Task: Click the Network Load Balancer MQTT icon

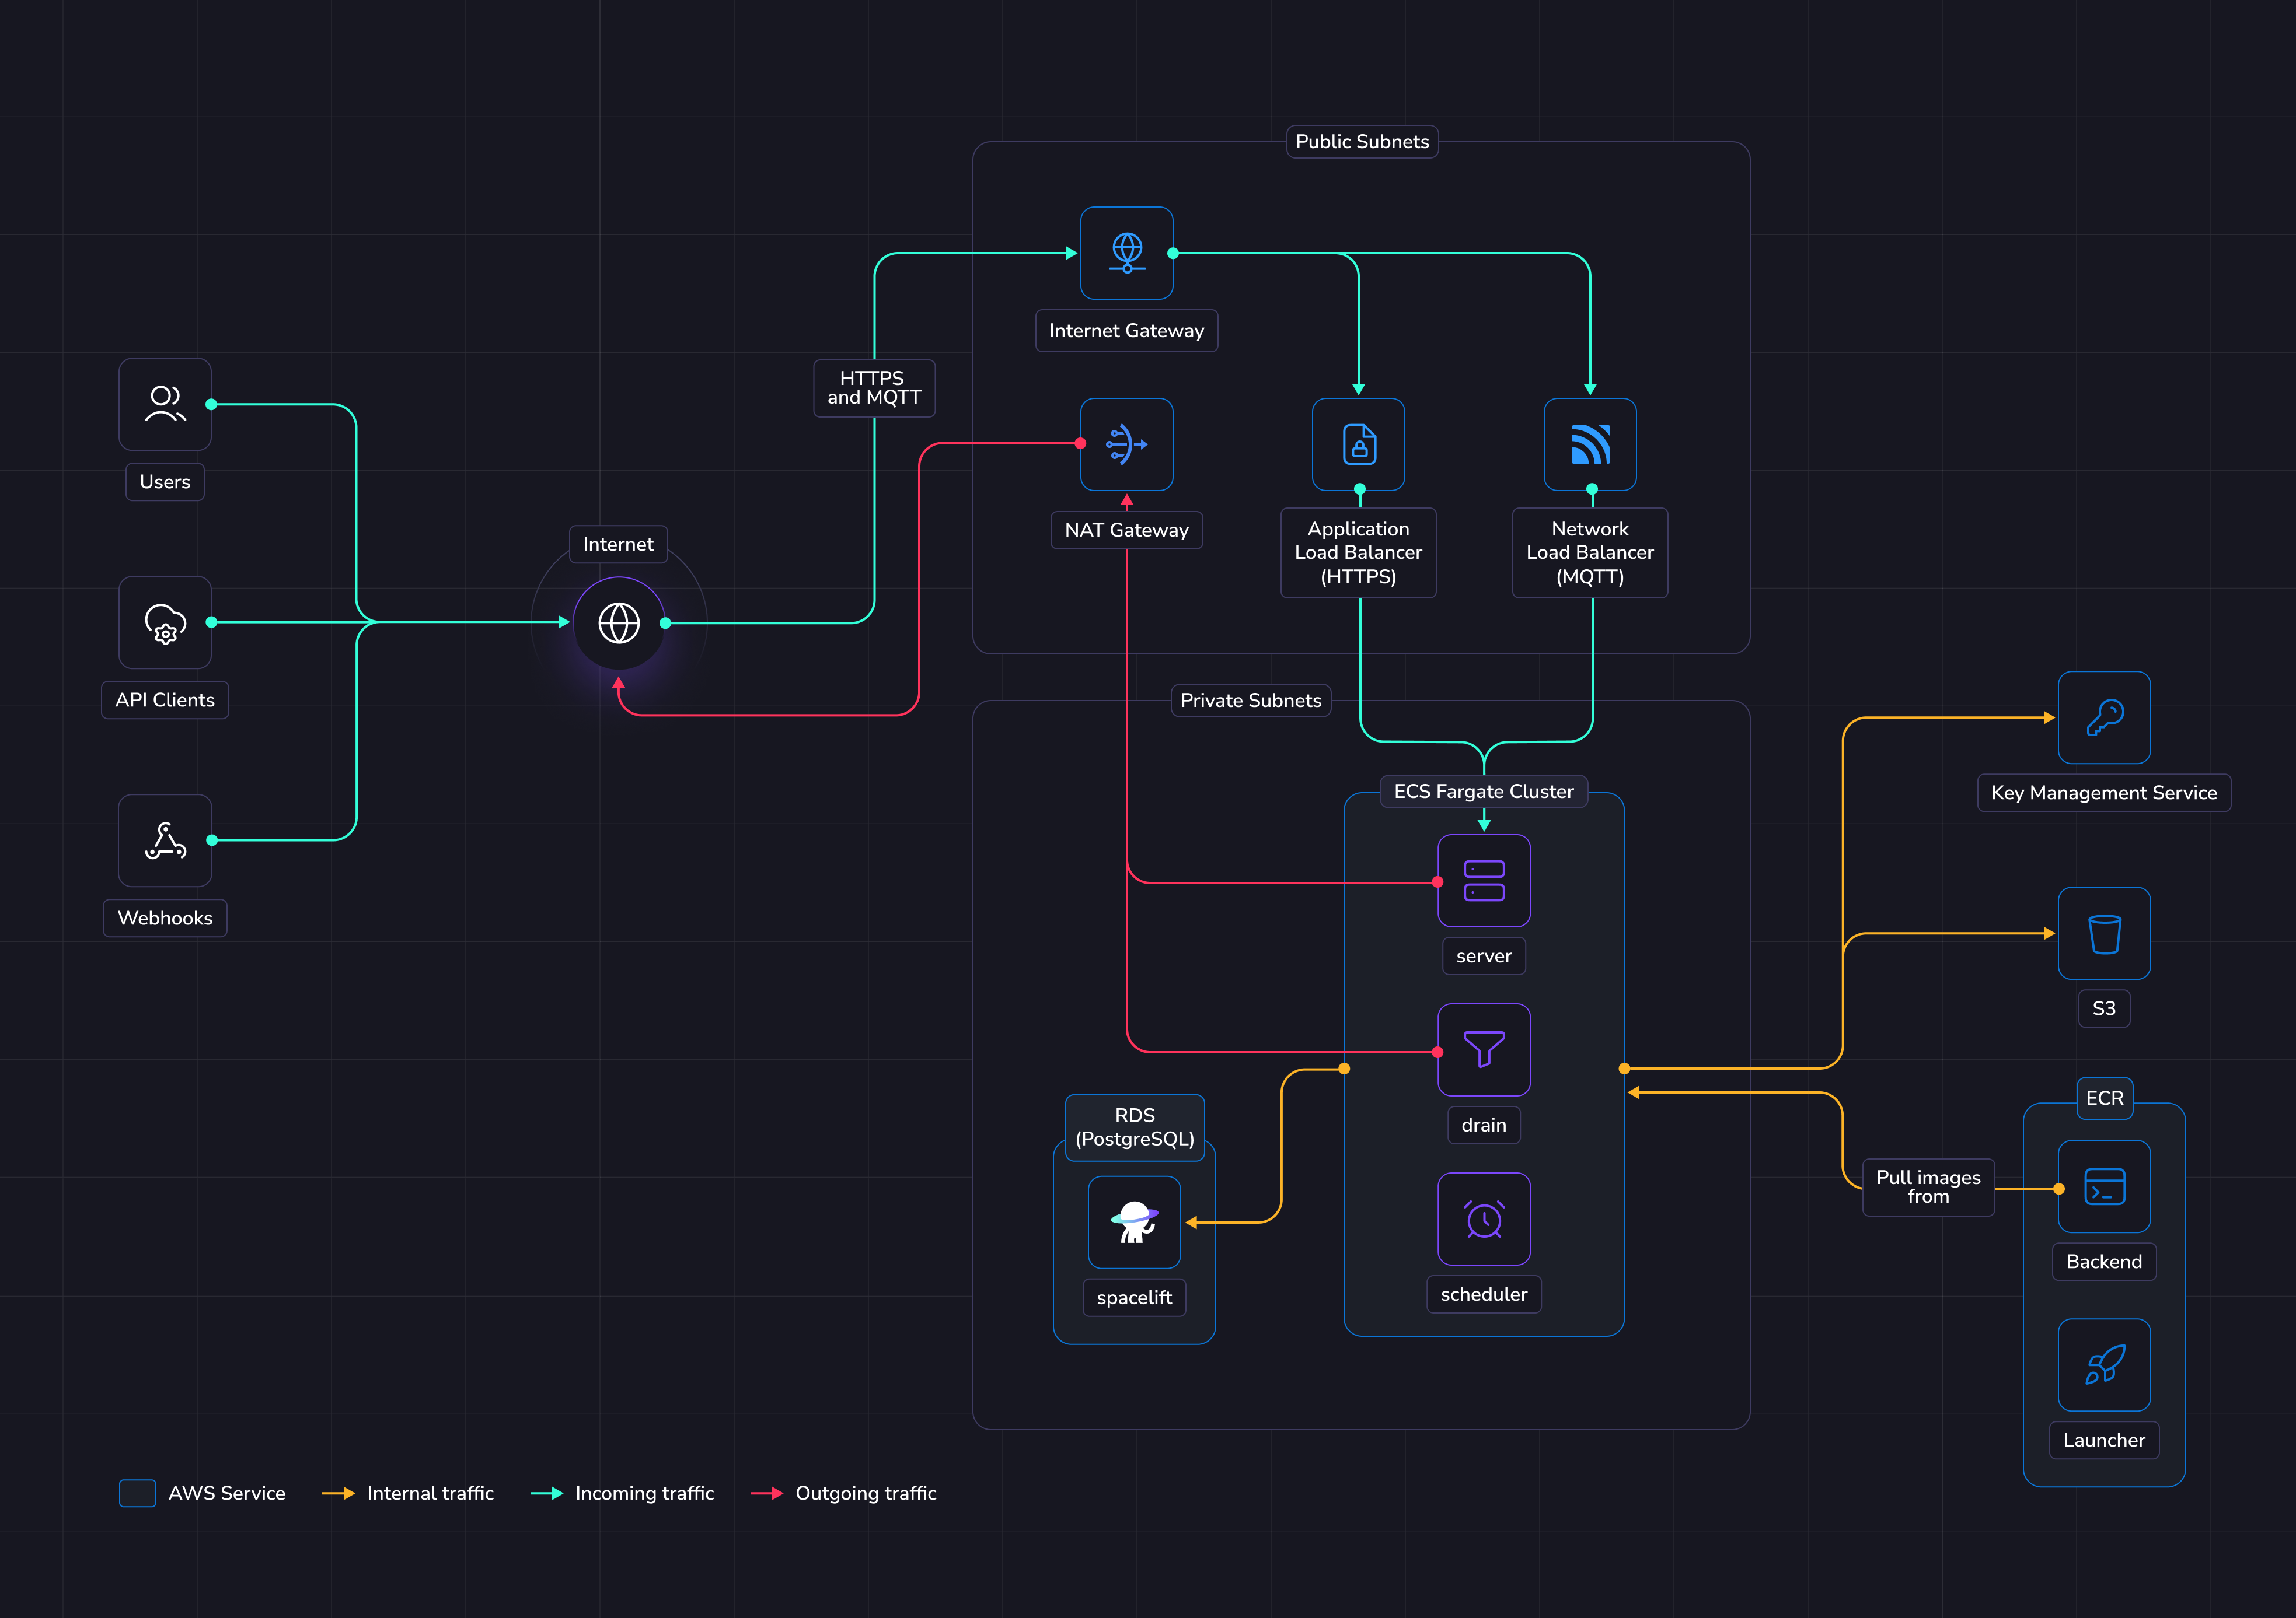Action: [1590, 444]
